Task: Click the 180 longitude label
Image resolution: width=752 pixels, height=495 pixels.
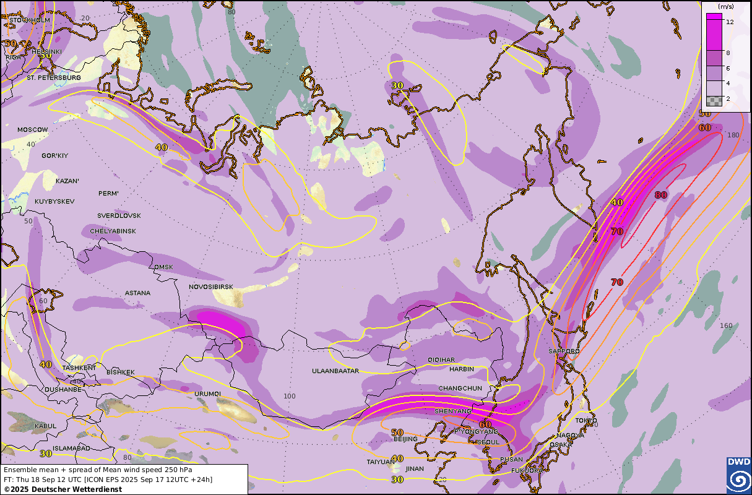Action: click(733, 135)
